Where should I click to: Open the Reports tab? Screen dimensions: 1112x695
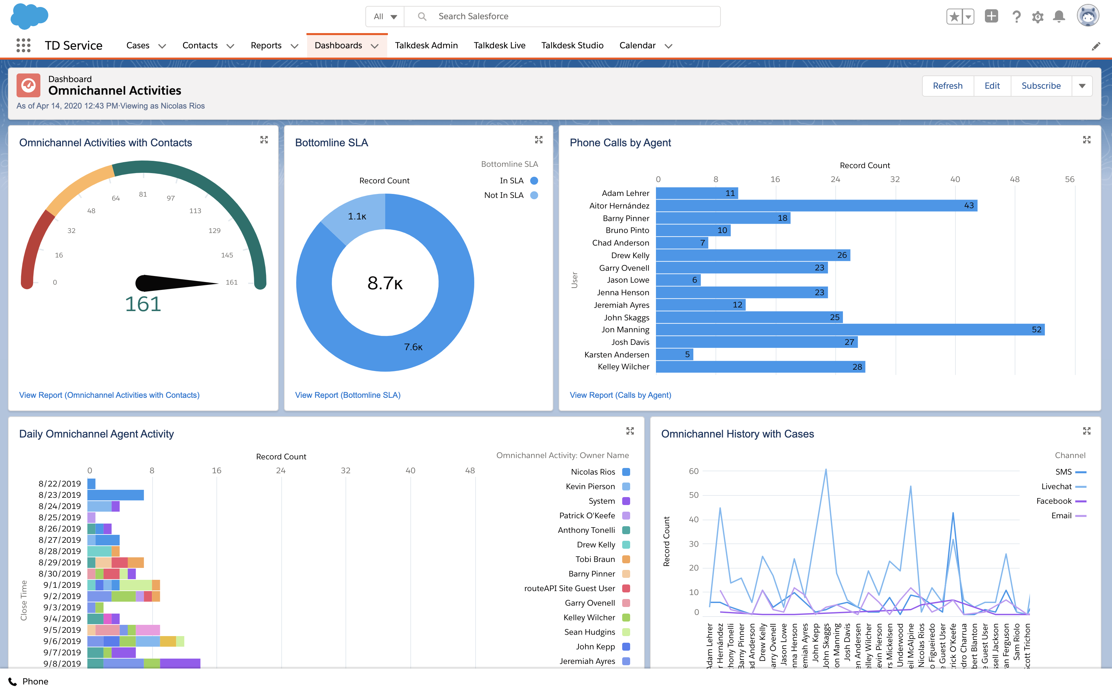click(x=266, y=45)
